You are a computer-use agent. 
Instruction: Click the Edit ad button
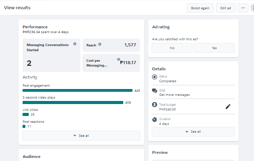click(x=226, y=8)
